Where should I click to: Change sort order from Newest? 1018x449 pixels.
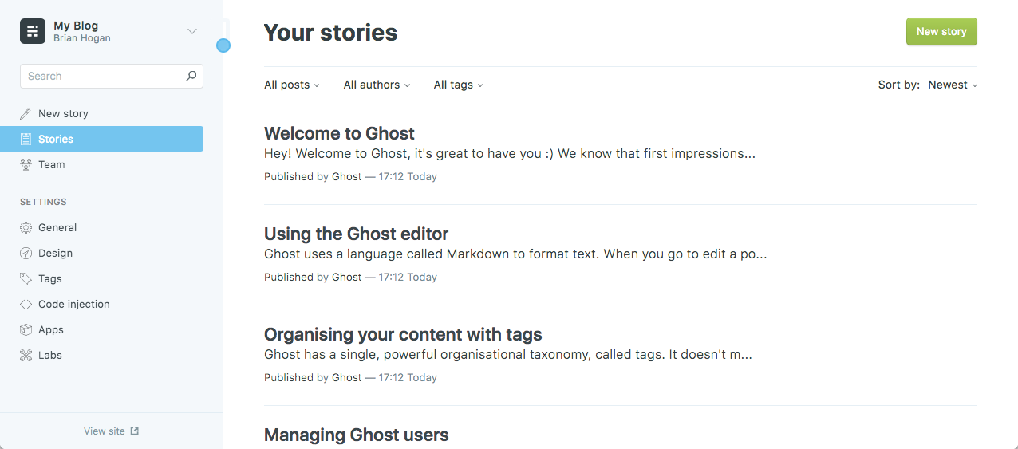[953, 85]
